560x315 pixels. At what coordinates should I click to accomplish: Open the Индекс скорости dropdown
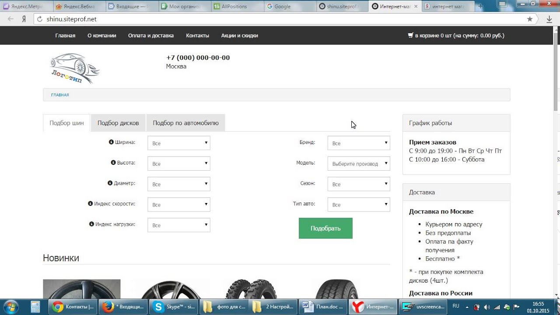tap(179, 205)
